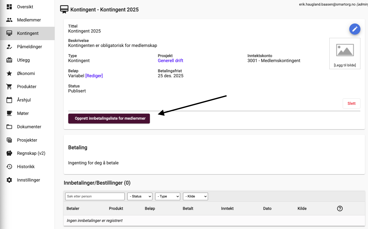
Task: Click the help question mark icon
Action: 340,209
